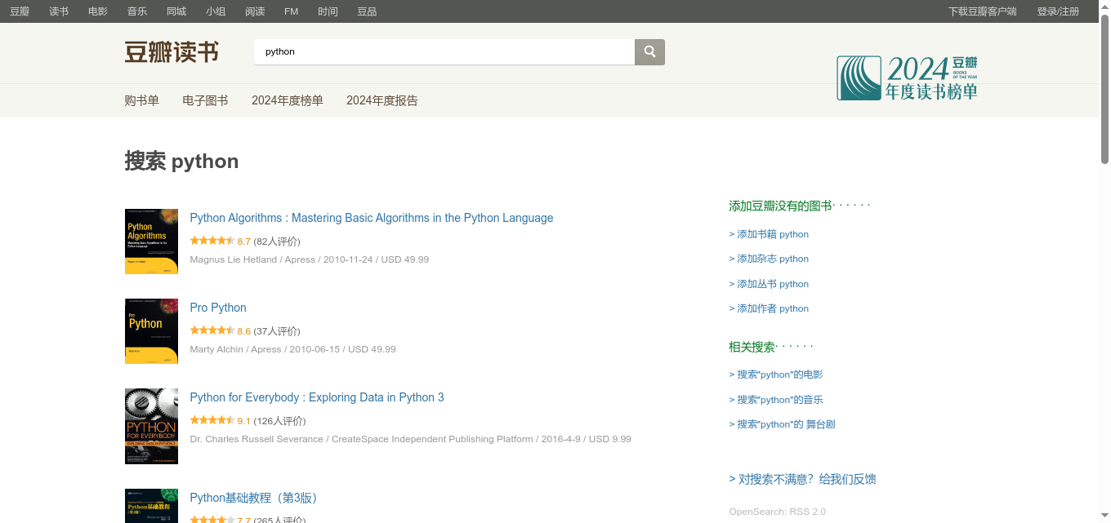Click 添加杂志 python link

[x=769, y=259]
